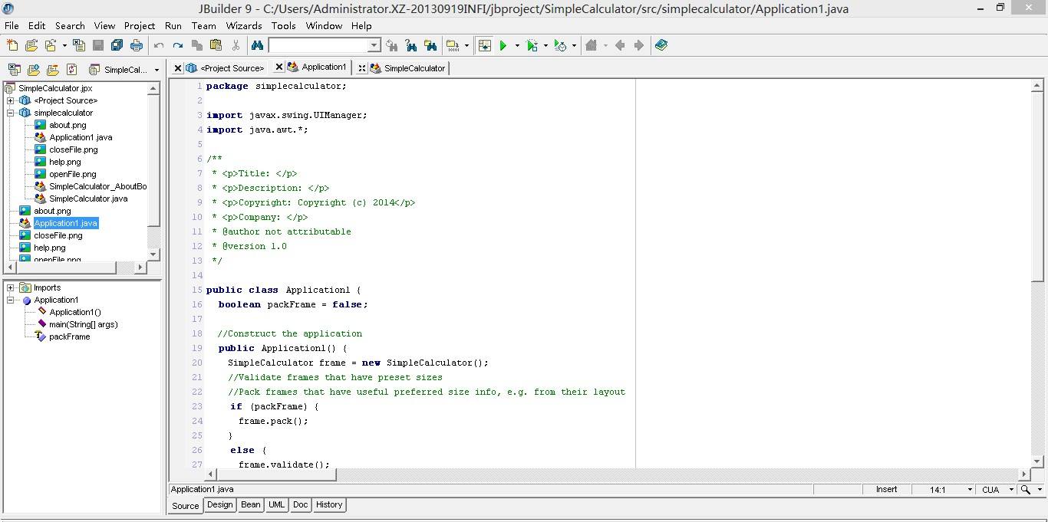The width and height of the screenshot is (1048, 522).
Task: Open the Wizards menu
Action: (244, 25)
